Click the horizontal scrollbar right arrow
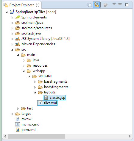134x141 pixels. pos(129,137)
